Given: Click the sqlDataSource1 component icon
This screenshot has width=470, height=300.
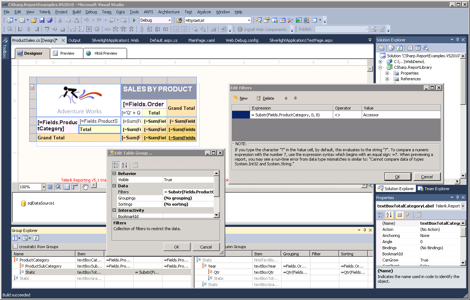Looking at the screenshot, I should [23, 203].
